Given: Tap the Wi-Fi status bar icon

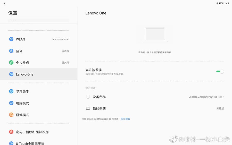Looking at the screenshot, I should (5, 3).
